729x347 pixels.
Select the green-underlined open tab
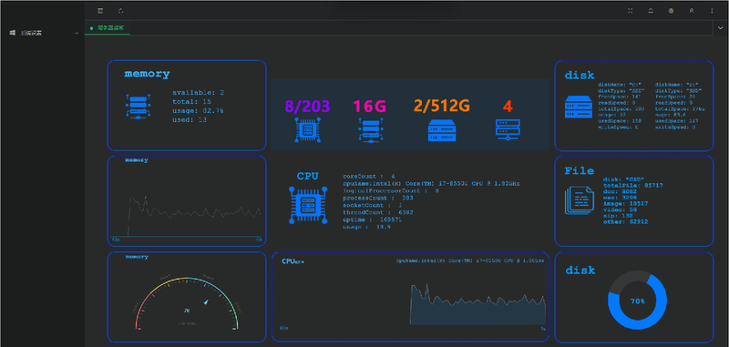(108, 28)
